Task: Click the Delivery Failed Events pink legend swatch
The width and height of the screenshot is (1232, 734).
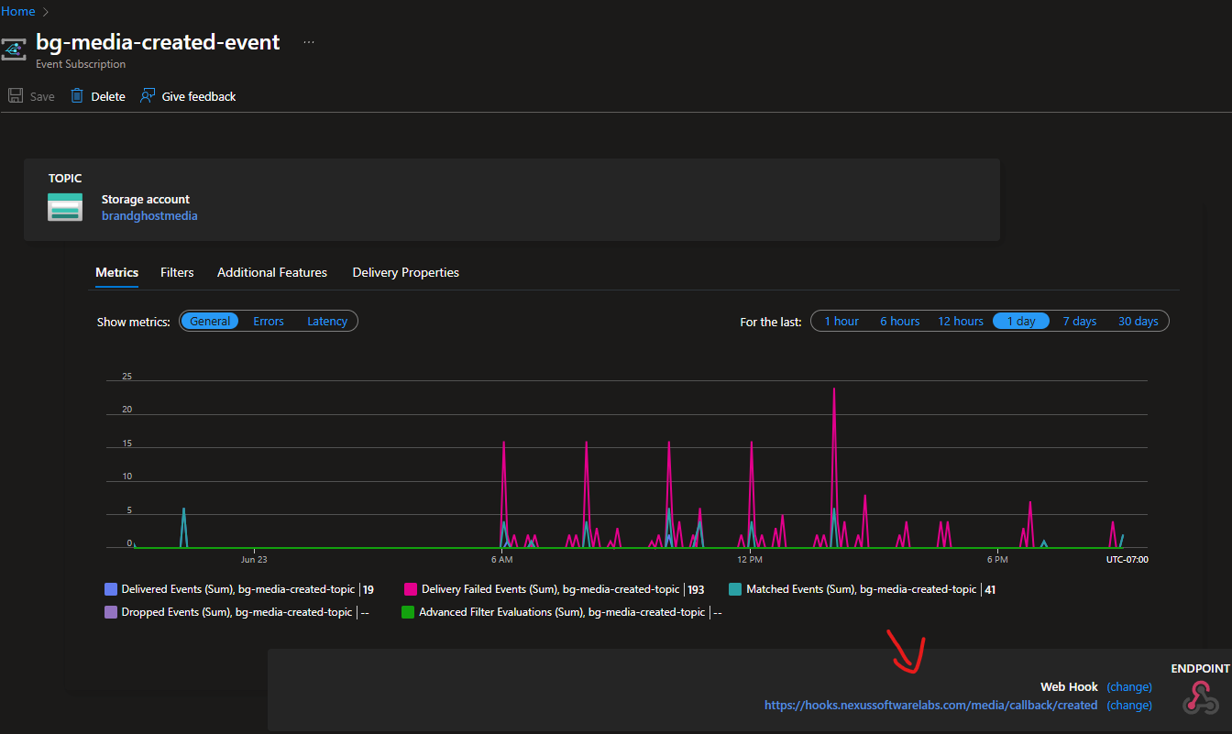Action: [411, 589]
